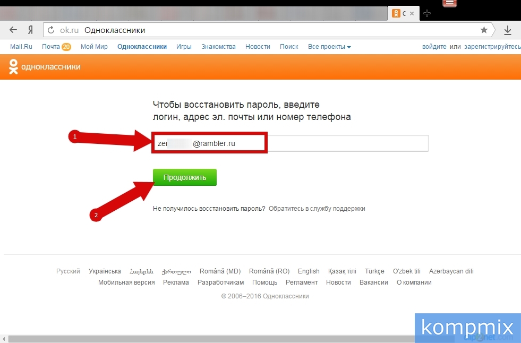Image resolution: width=521 pixels, height=343 pixels.
Task: Switch language to Қазақ тілі
Action: point(342,271)
